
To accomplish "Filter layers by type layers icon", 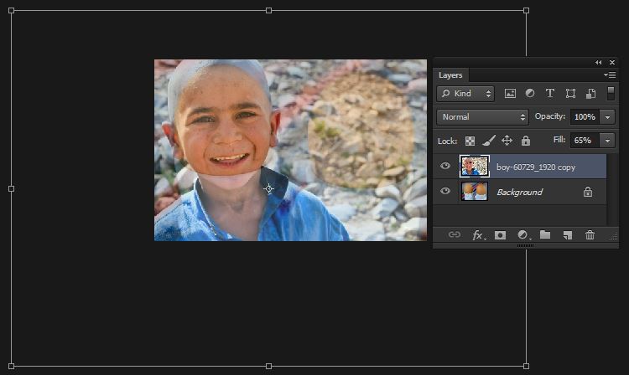I will click(550, 93).
